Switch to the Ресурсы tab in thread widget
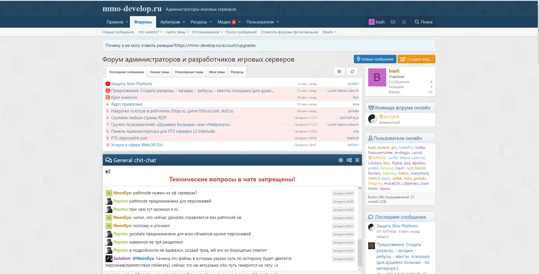The image size is (539, 274). click(x=237, y=72)
